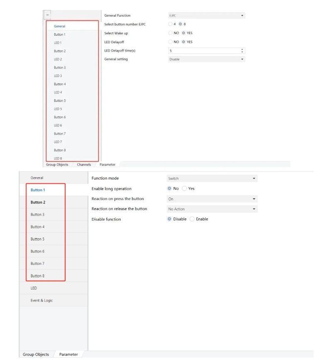
Task: Open Reaction on press the button dropdown
Action: coord(212,199)
